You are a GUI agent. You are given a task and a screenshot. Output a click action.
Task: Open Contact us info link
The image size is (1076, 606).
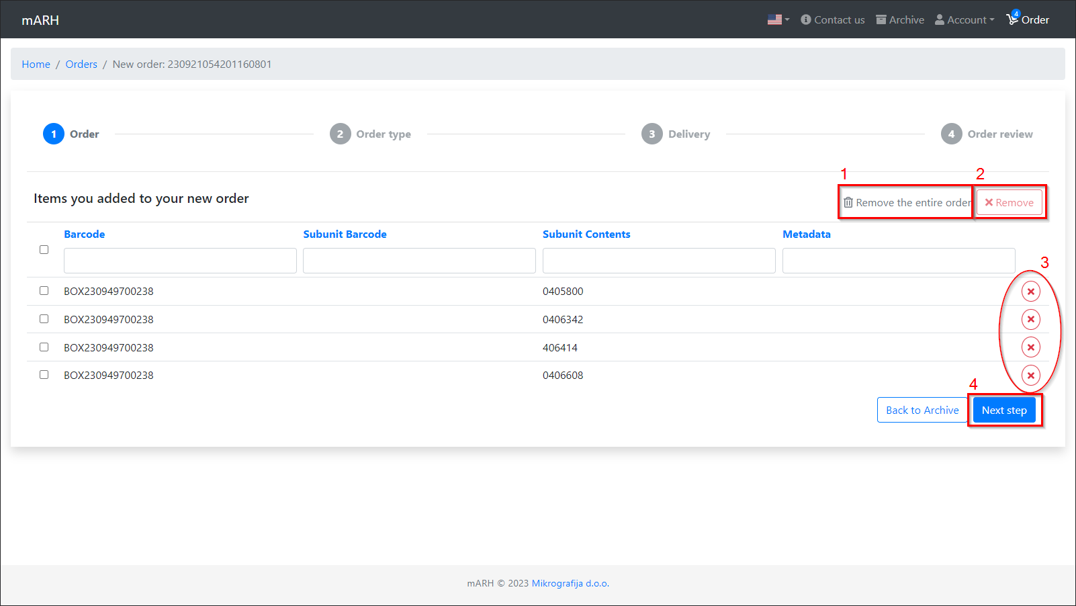tap(832, 20)
